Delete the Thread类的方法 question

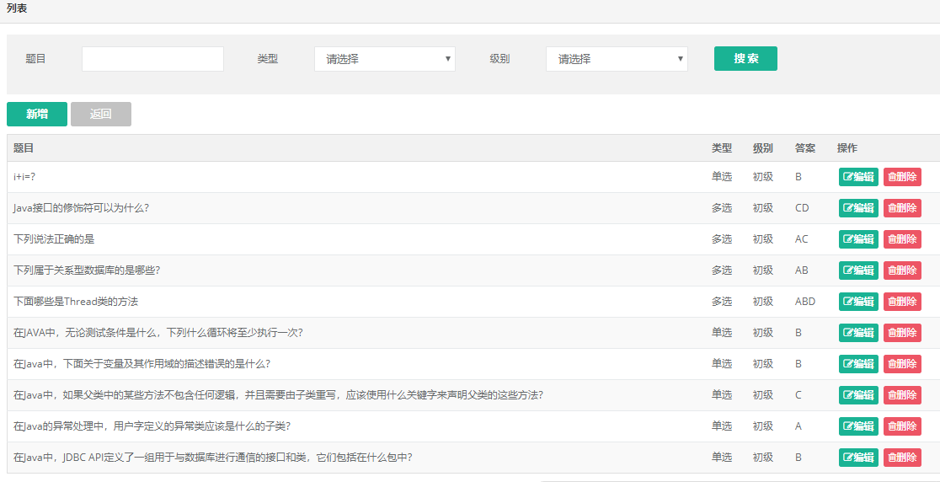[902, 302]
